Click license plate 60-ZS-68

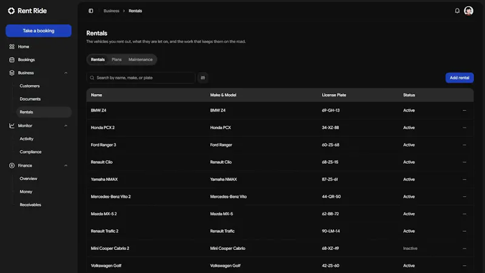pos(330,145)
